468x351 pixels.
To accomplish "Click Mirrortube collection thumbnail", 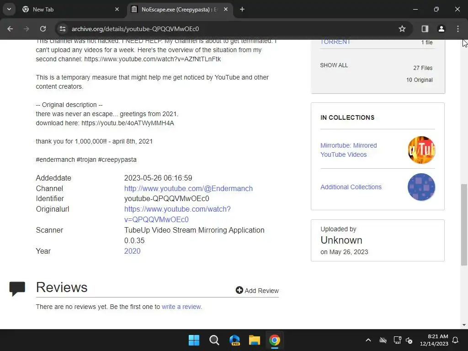I will (421, 150).
